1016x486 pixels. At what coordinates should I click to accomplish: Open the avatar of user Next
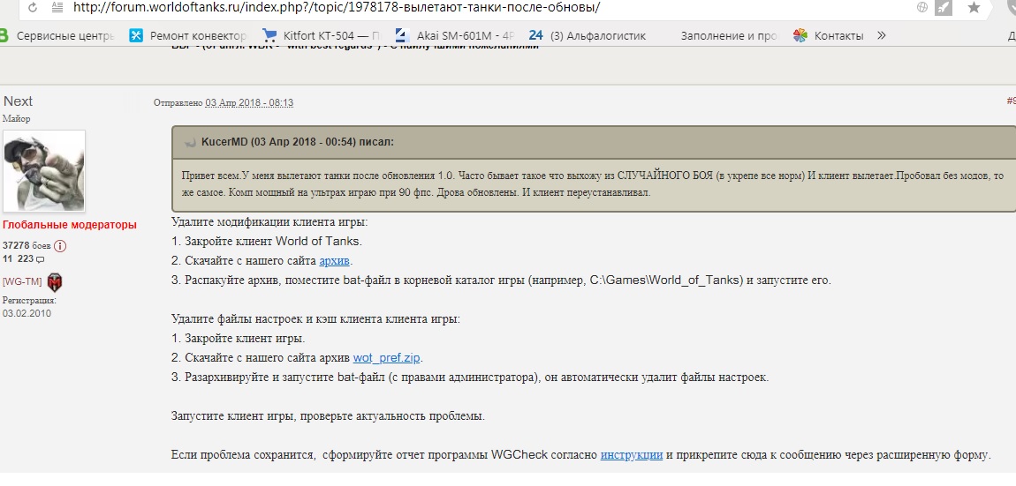(x=44, y=171)
